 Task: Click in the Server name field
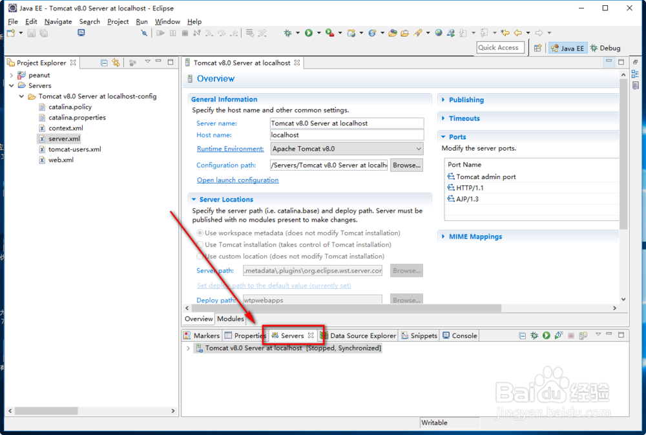[347, 123]
